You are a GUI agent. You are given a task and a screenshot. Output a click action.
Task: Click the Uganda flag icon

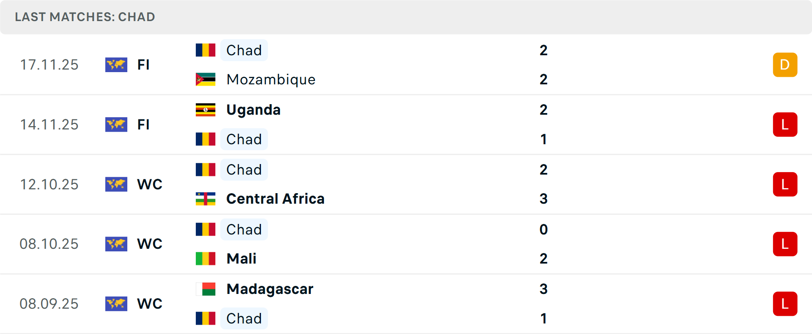point(206,110)
